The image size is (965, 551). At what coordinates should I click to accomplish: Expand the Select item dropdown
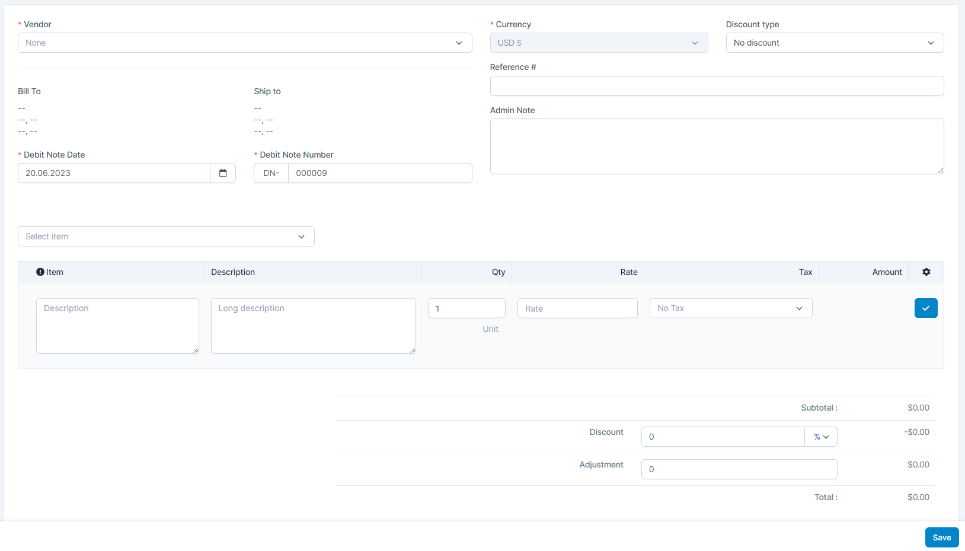(x=166, y=236)
